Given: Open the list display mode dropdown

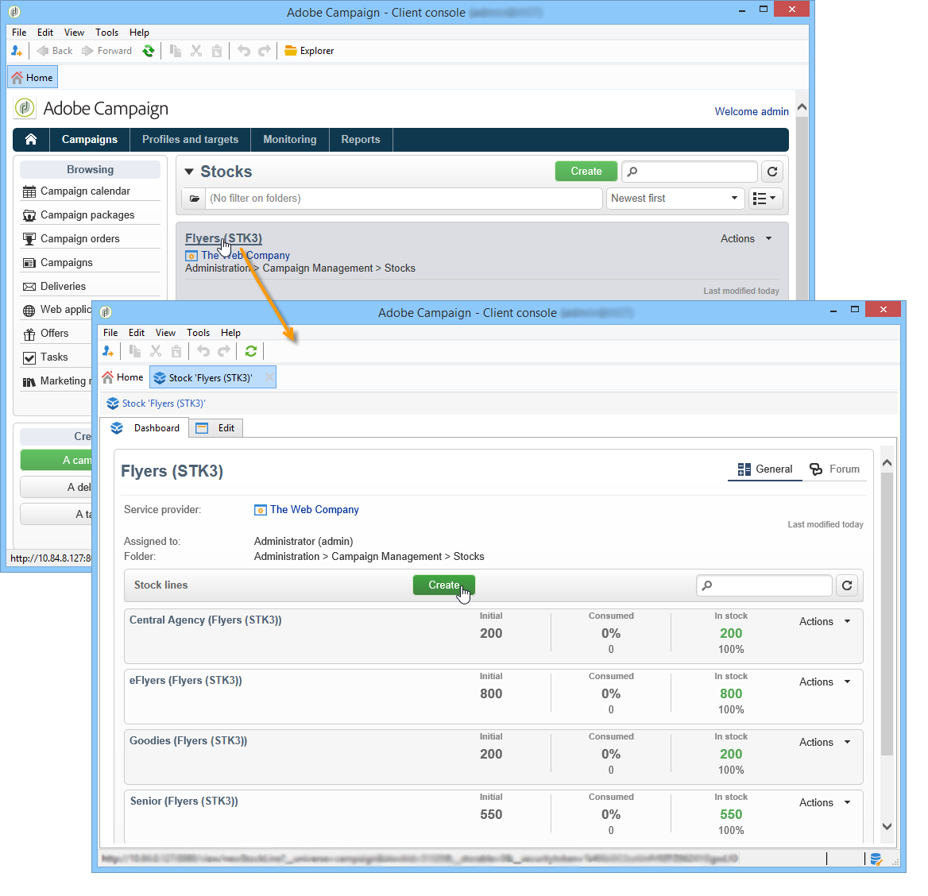Looking at the screenshot, I should point(765,199).
